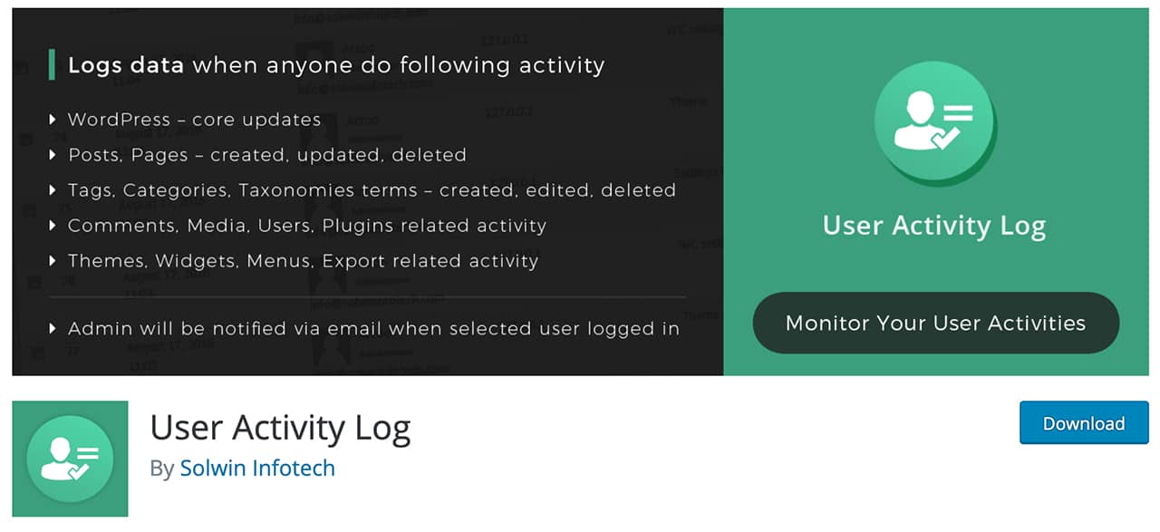Click the arrow bullet beside Comments, Media

53,226
